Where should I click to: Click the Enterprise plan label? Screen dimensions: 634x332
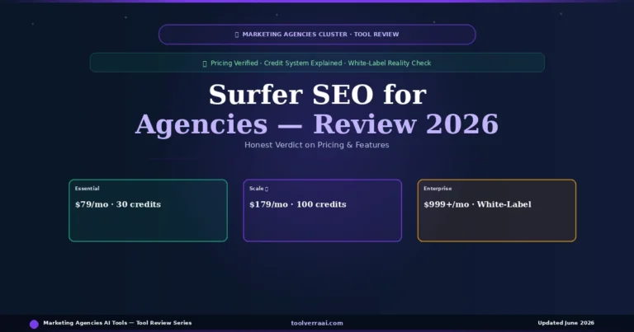[438, 189]
